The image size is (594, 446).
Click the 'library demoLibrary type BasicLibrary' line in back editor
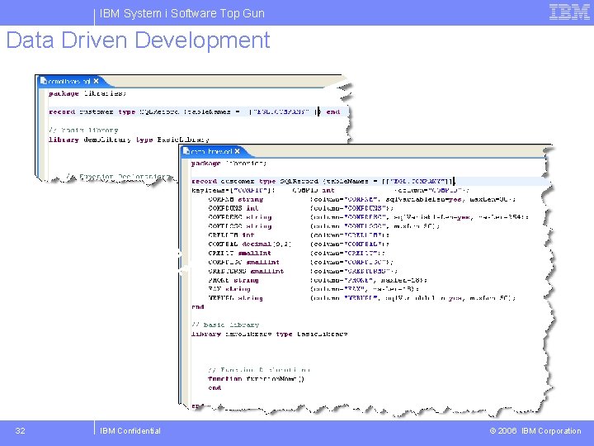point(129,140)
